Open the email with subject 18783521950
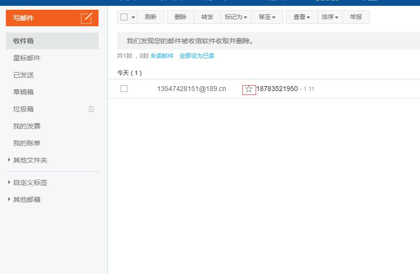The height and width of the screenshot is (274, 420). [277, 89]
